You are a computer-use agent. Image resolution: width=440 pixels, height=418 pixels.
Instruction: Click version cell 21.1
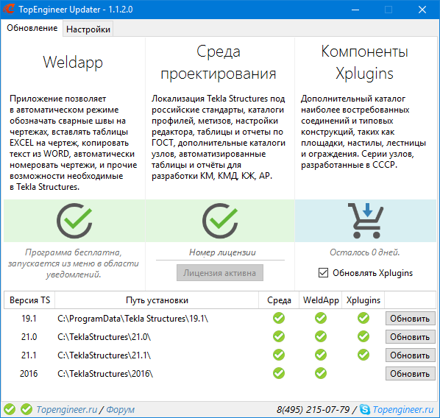(29, 355)
